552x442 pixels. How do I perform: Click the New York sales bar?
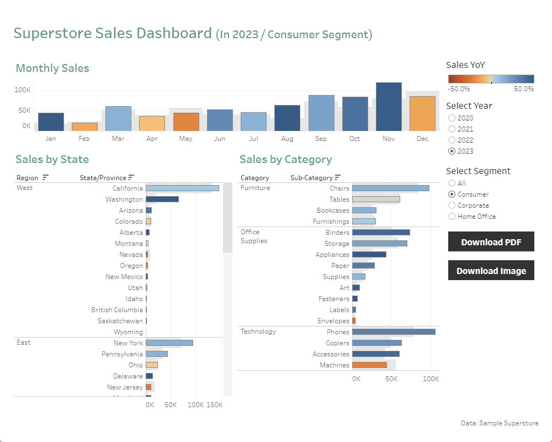[169, 343]
